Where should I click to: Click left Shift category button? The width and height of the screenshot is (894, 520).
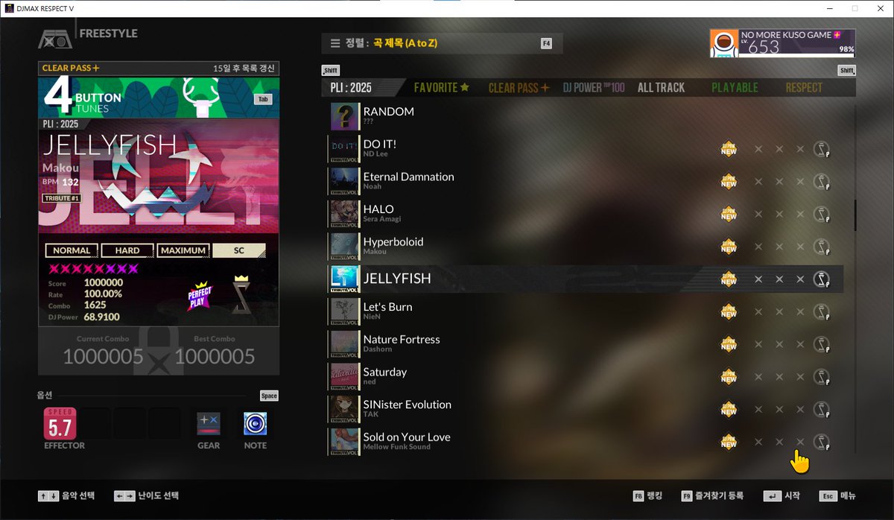coord(330,71)
